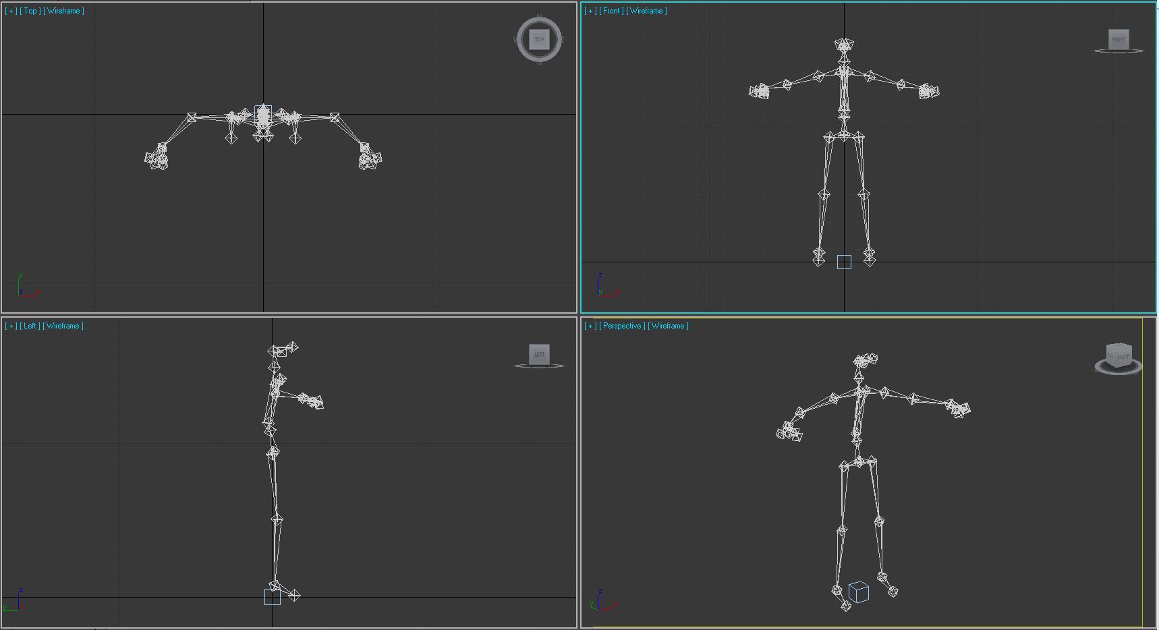Click the ViewCube in the Perspective viewport
This screenshot has width=1159, height=630.
[x=1119, y=355]
